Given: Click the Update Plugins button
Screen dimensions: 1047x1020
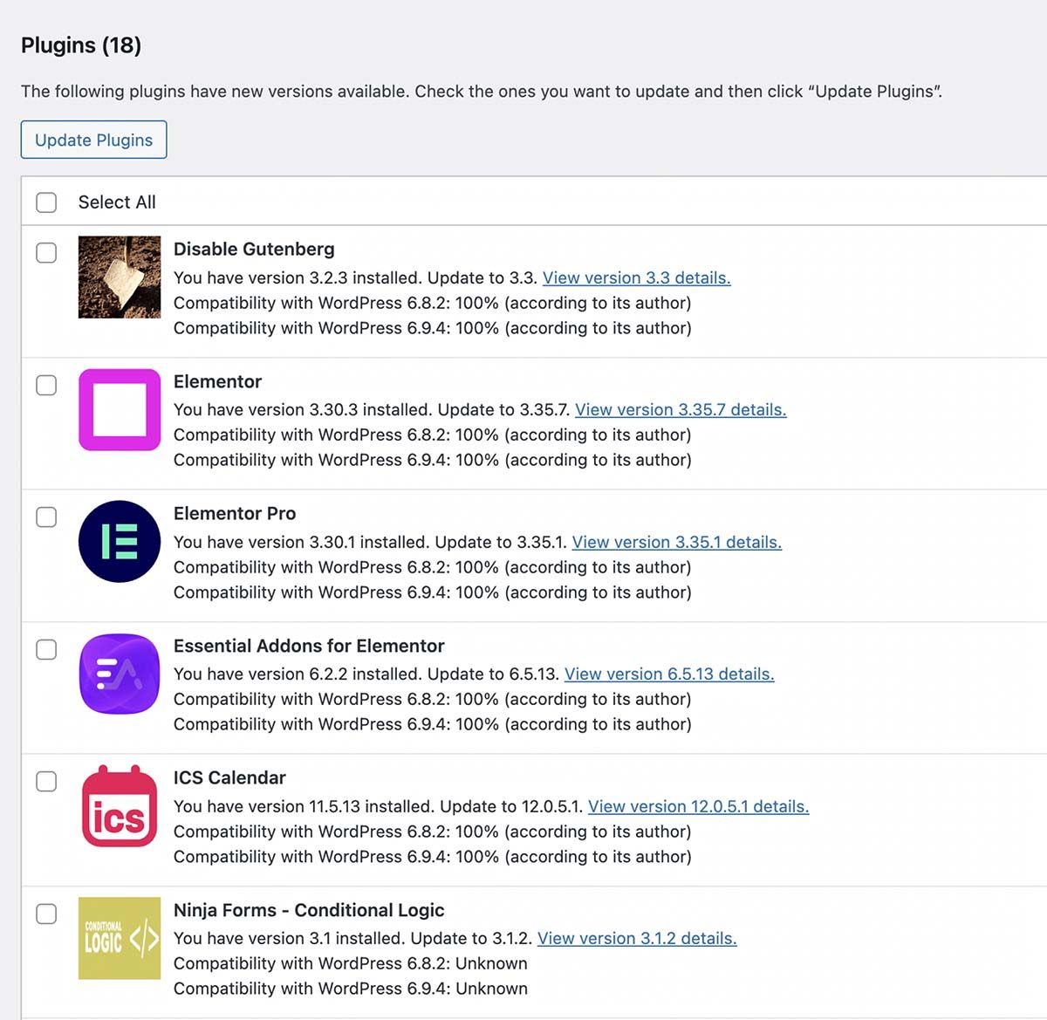Looking at the screenshot, I should click(93, 140).
